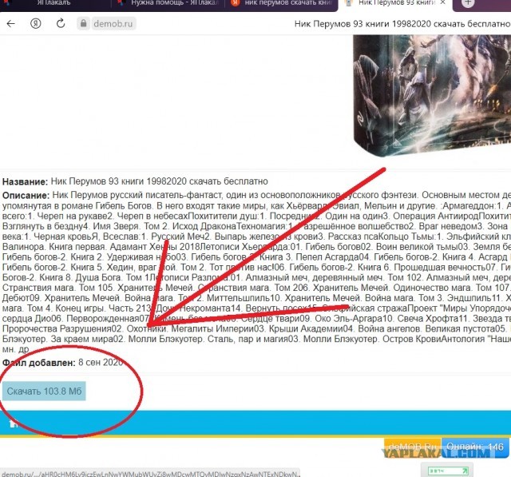Click the orange deMOB.Ru badge
Screen dimensions: 511x477
413,447
